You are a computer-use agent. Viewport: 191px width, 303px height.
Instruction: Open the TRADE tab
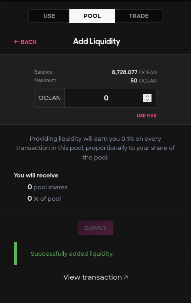pos(139,16)
